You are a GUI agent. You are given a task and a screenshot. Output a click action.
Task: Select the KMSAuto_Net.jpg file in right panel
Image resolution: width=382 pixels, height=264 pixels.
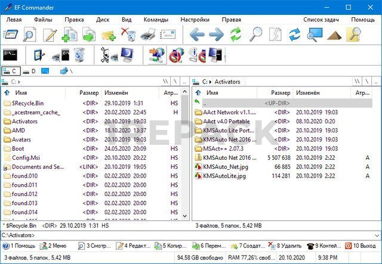[x=226, y=166]
